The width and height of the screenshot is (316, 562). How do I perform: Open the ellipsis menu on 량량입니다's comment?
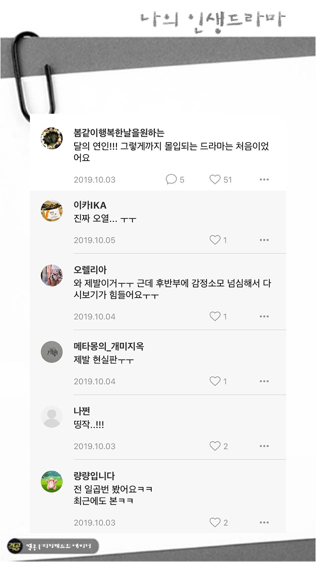(x=264, y=523)
